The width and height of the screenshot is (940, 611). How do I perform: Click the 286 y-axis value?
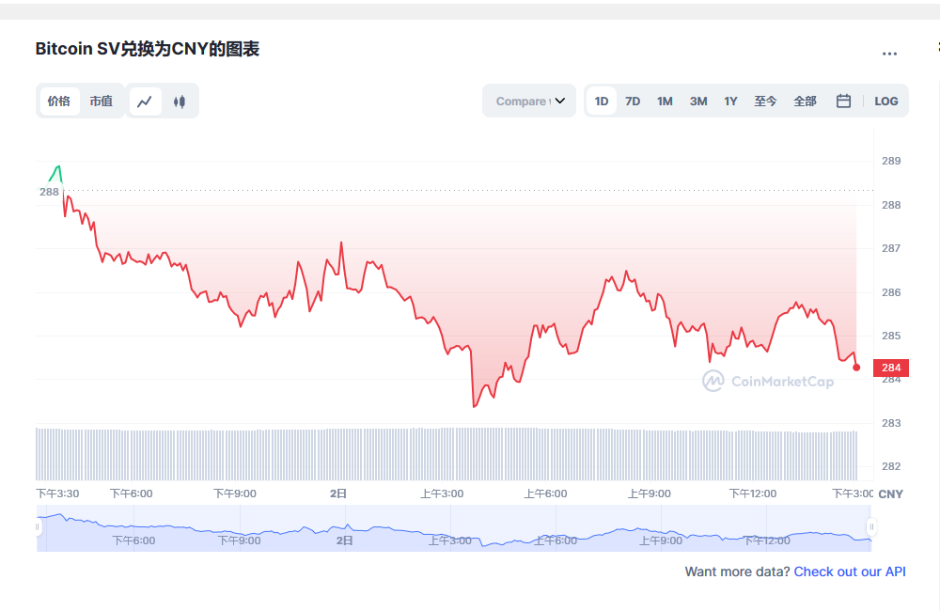click(x=891, y=292)
